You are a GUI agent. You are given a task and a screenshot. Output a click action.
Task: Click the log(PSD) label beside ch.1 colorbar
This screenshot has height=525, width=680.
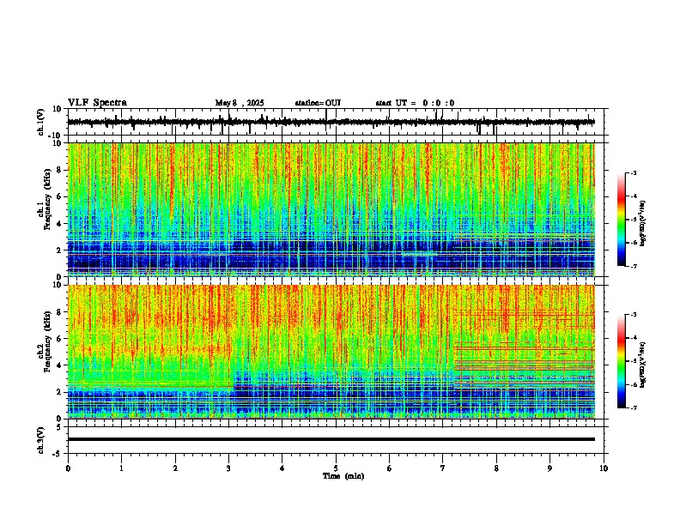[643, 224]
